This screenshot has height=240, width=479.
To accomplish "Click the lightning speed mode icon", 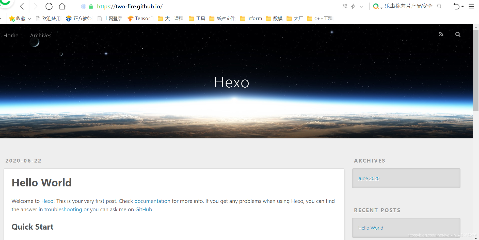I will pos(353,6).
